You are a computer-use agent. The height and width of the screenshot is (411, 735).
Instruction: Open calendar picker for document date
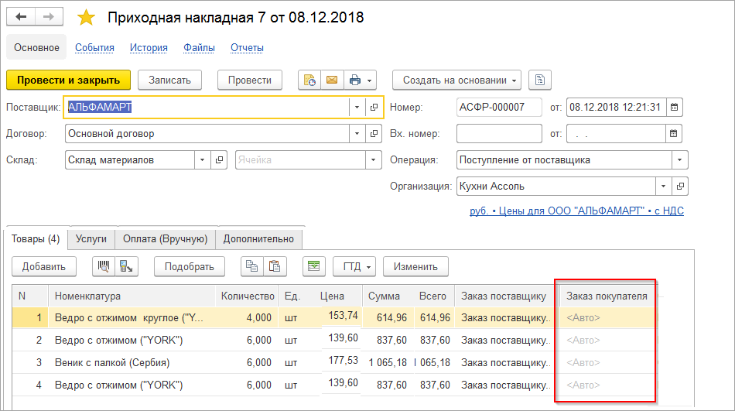click(674, 108)
